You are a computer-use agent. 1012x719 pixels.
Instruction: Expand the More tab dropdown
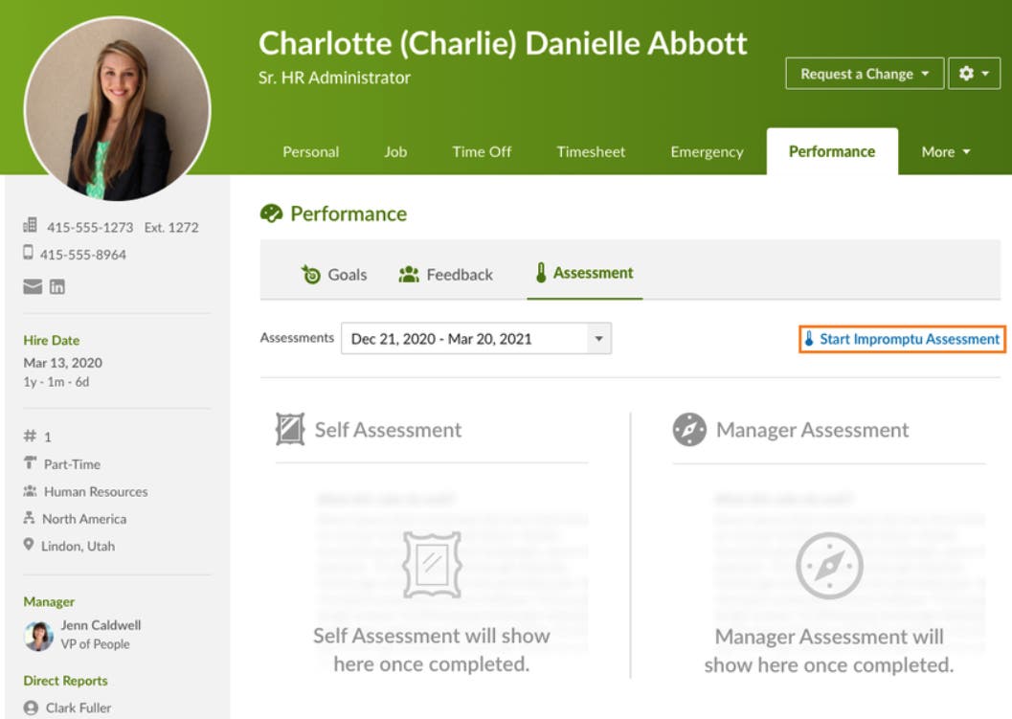click(x=944, y=151)
